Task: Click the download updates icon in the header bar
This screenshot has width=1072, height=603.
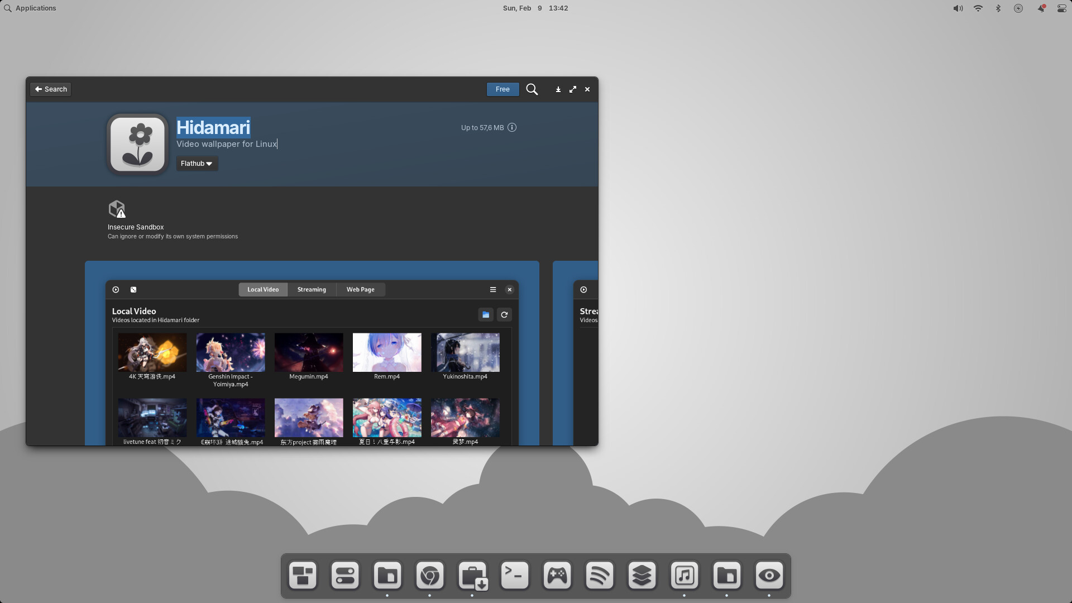Action: click(x=558, y=89)
